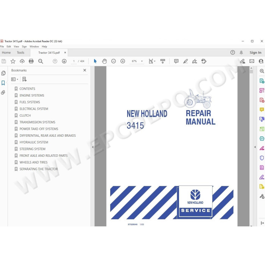Open the Window menu
The image size is (265, 265).
pyautogui.click(x=34, y=47)
